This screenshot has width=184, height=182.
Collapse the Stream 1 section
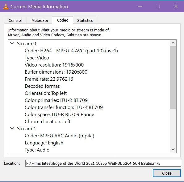(12, 128)
